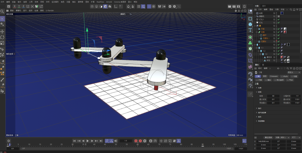
Task: Click the Light object icon
Action: (250, 85)
